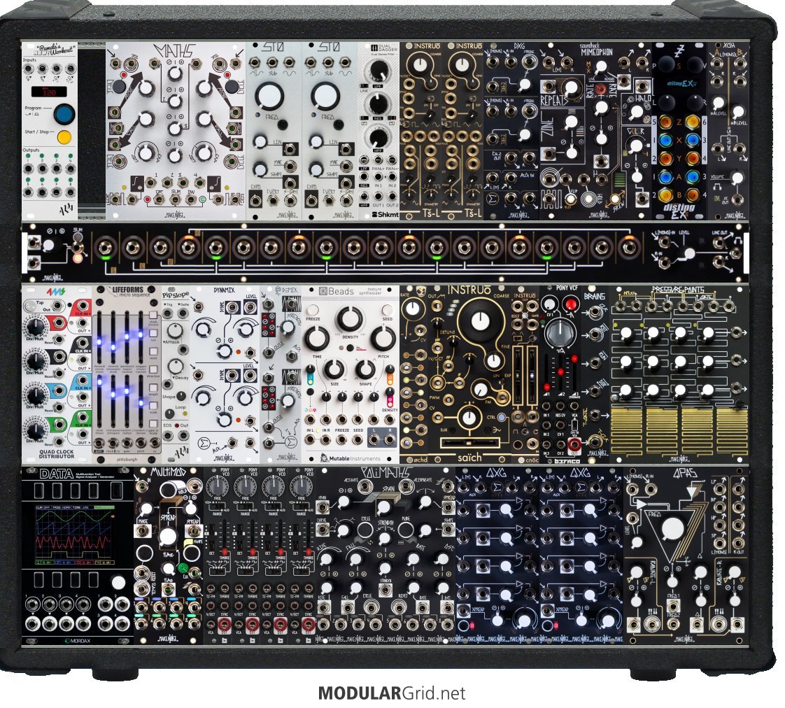Click the top-row DXG sigma sum icon
This screenshot has width=785, height=708.
pos(494,199)
